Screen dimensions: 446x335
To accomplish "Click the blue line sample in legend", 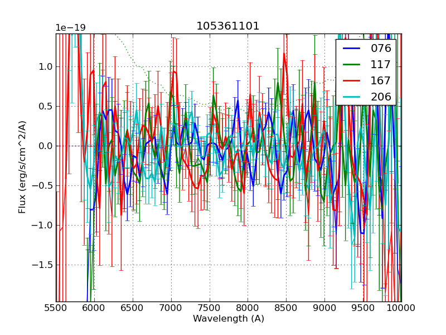I will (x=351, y=49).
